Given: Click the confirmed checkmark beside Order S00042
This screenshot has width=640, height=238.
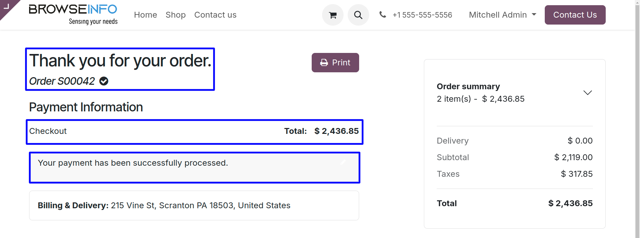Looking at the screenshot, I should [x=104, y=81].
